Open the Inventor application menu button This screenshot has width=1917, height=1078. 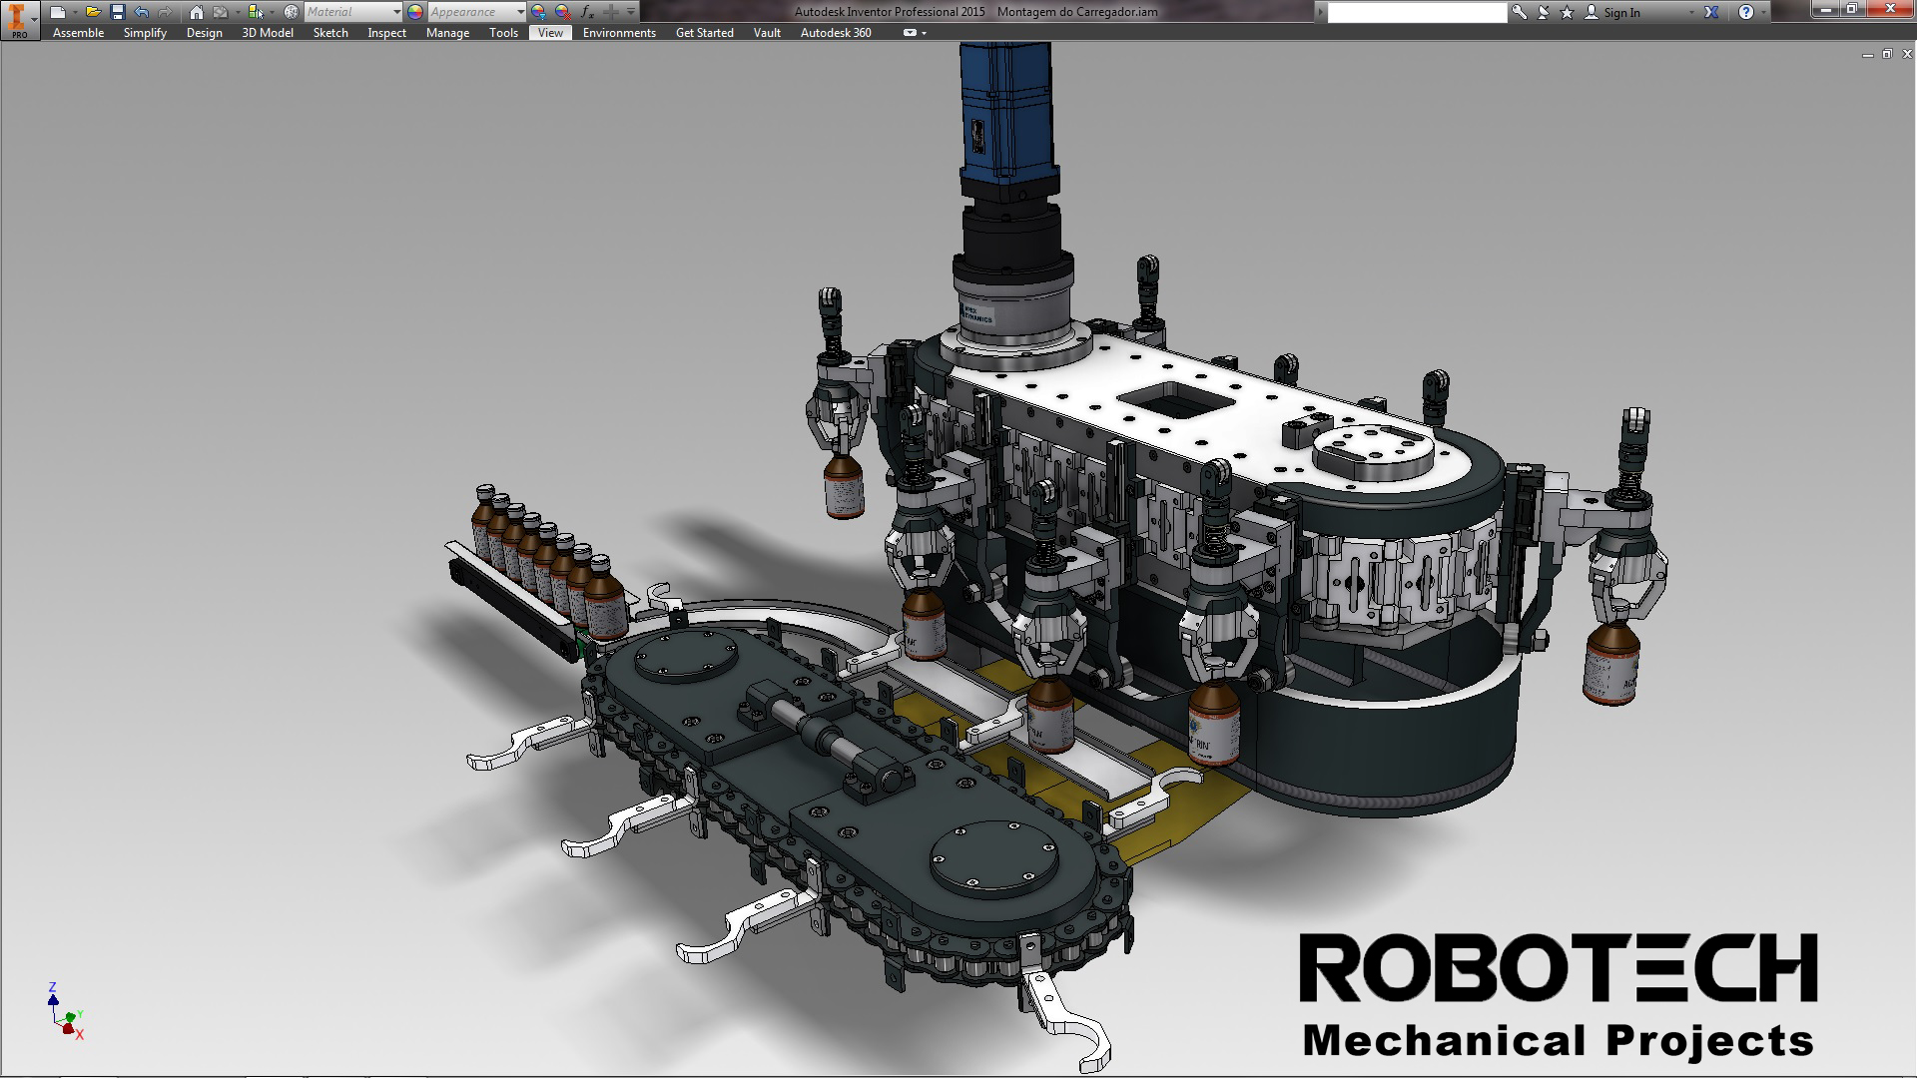(19, 20)
